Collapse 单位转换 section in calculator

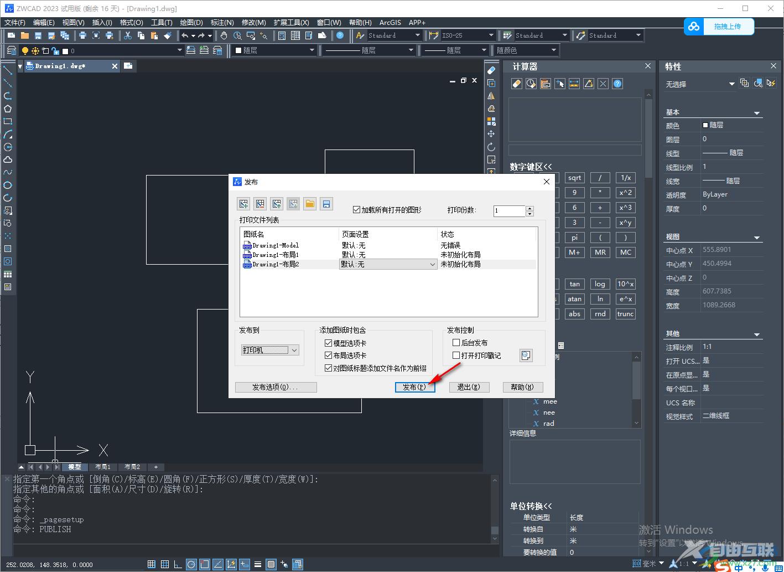(531, 506)
